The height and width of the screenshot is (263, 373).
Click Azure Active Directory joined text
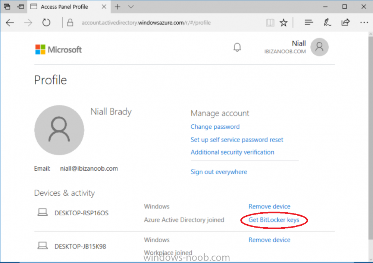(184, 220)
